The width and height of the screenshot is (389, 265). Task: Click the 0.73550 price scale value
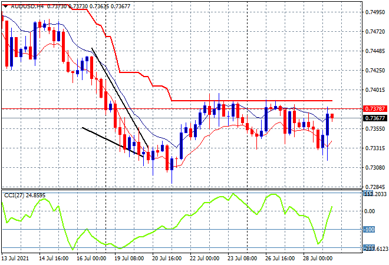tap(375, 129)
